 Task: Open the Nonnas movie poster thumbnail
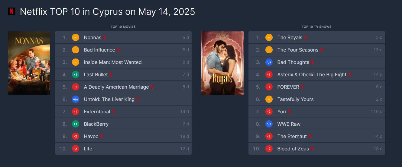tap(29, 63)
